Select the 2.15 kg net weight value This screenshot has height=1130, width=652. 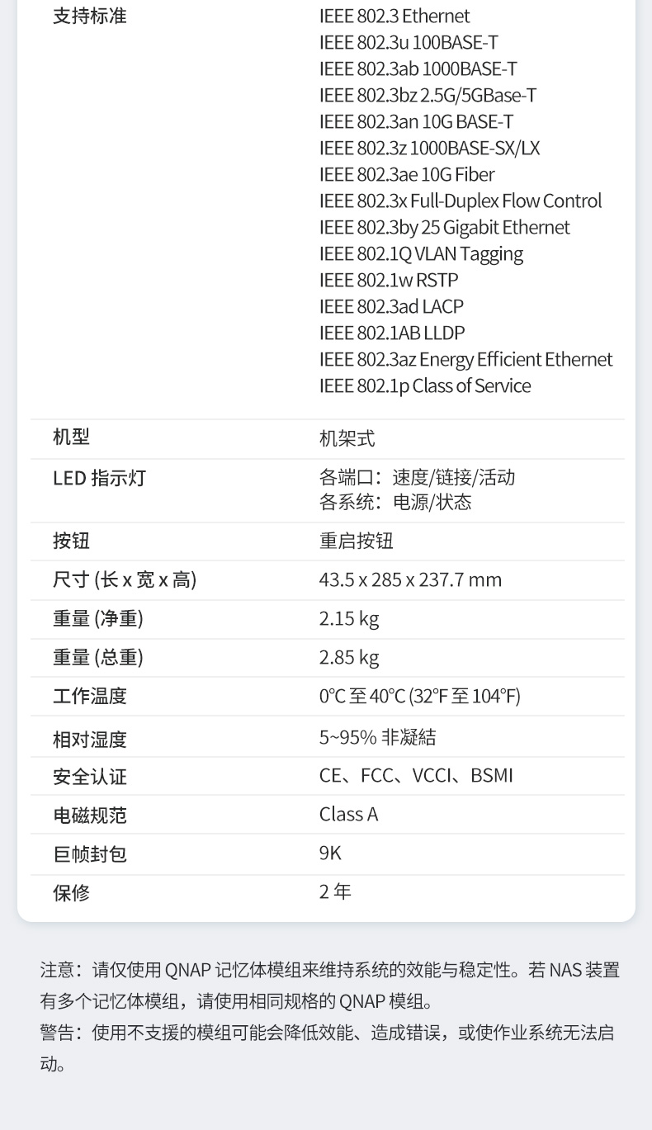348,619
